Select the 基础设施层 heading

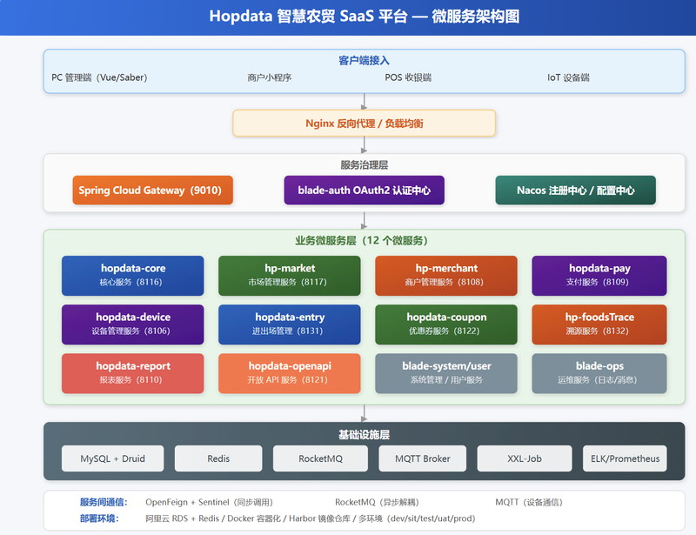pos(364,435)
